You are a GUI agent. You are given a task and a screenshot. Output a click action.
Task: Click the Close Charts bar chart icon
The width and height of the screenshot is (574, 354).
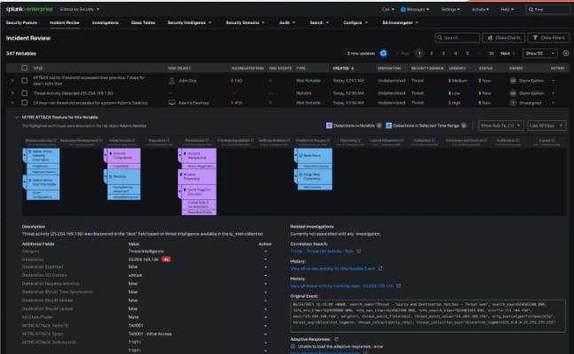click(490, 37)
